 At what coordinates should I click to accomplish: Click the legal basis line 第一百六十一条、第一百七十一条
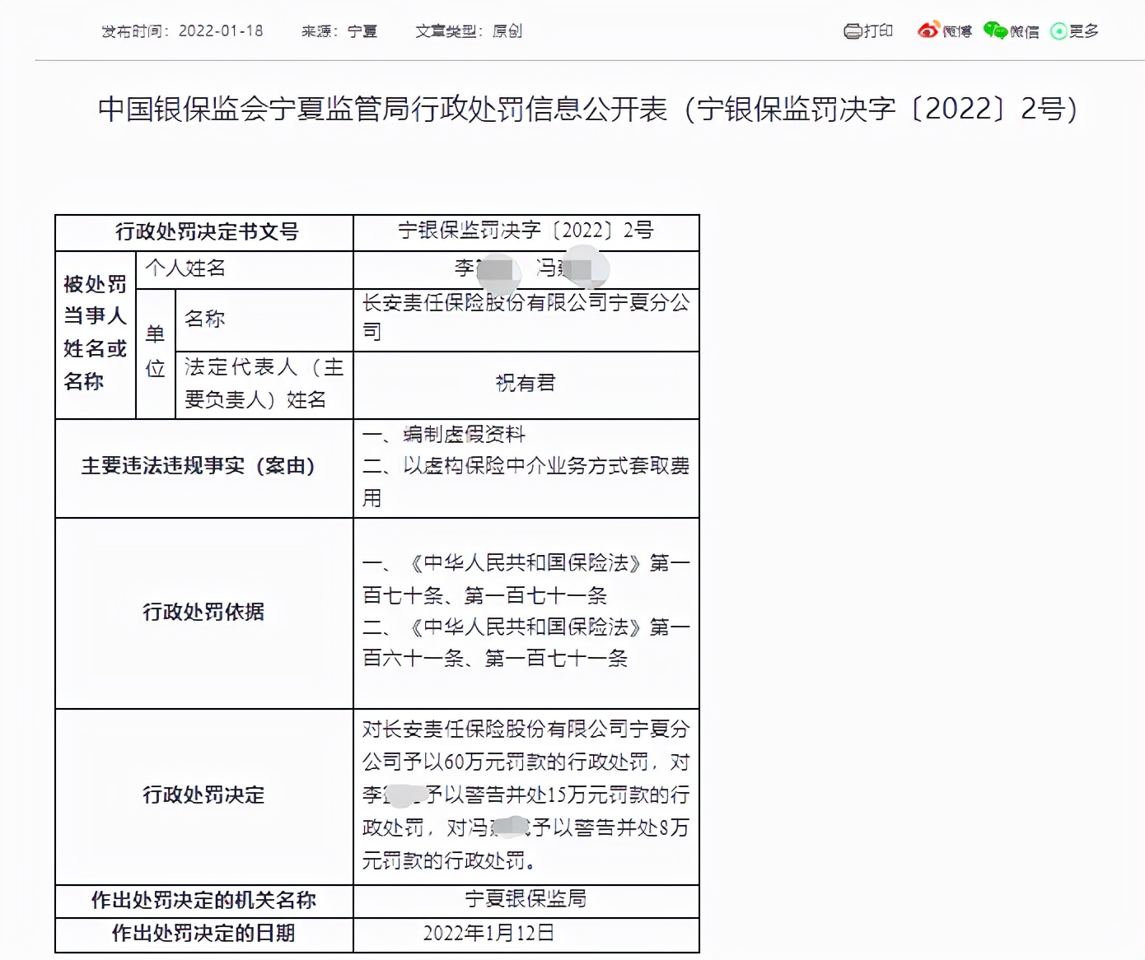(526, 643)
